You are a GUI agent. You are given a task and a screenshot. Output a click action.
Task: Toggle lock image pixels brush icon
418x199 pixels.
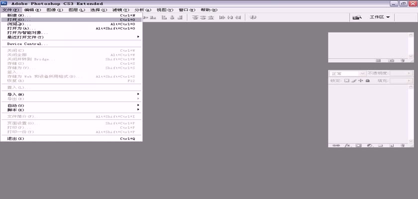click(x=354, y=81)
